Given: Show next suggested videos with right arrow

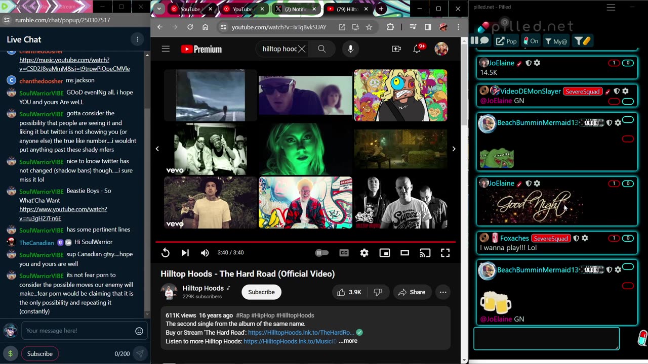Looking at the screenshot, I should coord(454,149).
